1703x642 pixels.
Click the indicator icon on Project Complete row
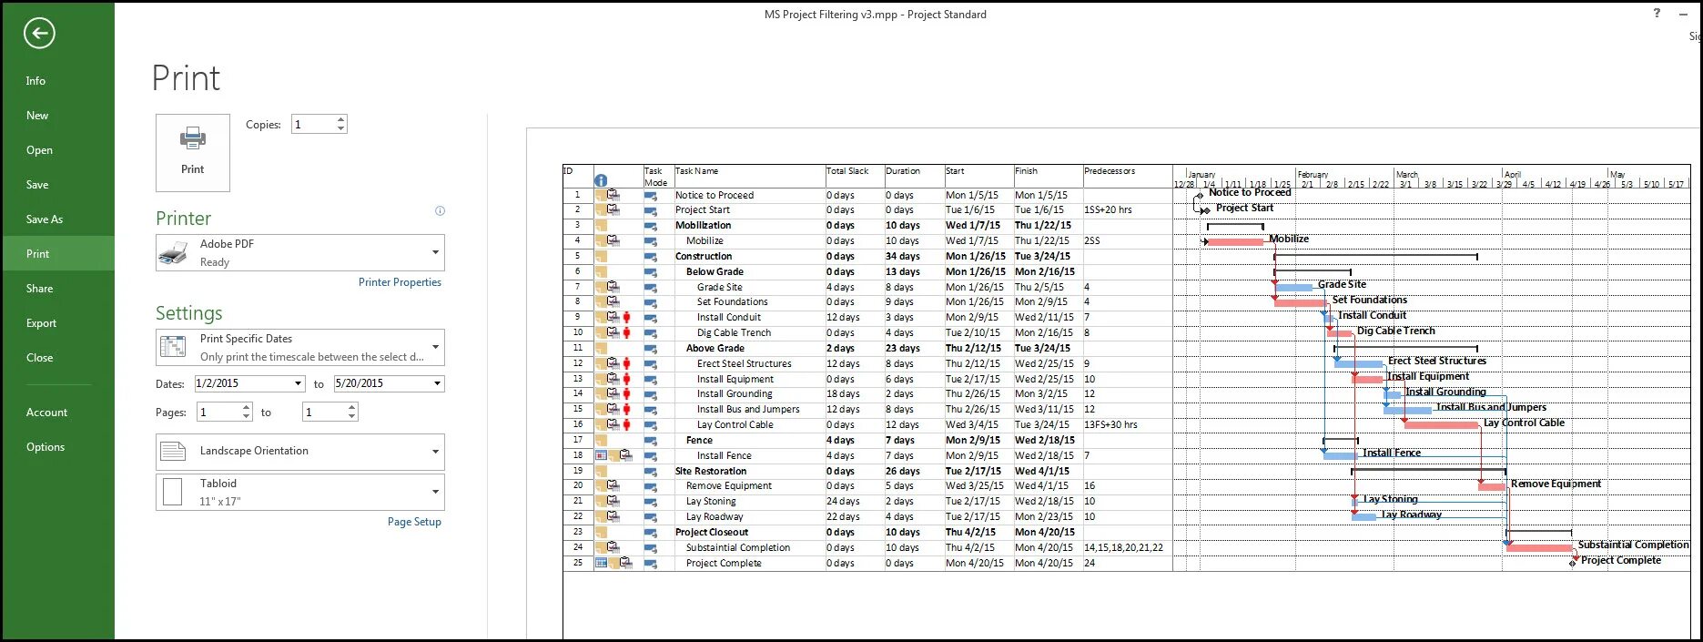coord(601,563)
